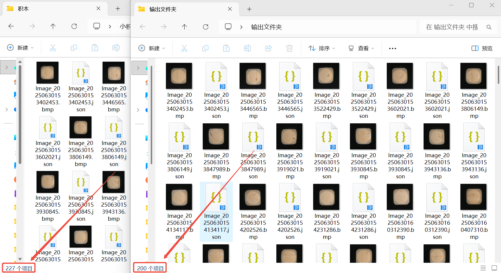Select Image_20250630154202526.bmp in 输出文件夹 window
The width and height of the screenshot is (501, 273).
click(x=253, y=212)
